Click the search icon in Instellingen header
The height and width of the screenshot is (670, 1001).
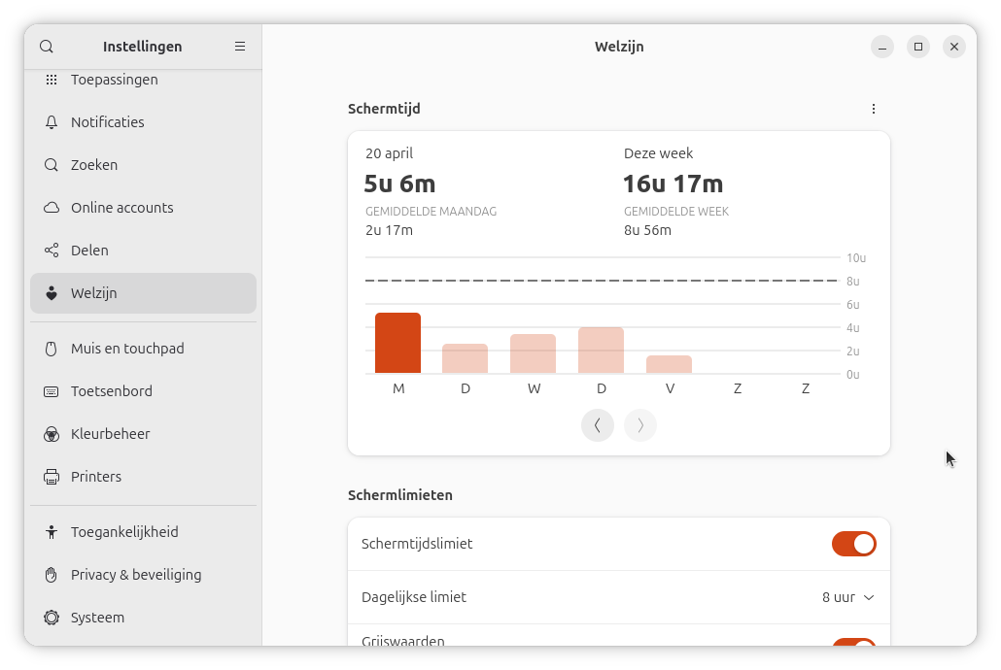(x=47, y=47)
